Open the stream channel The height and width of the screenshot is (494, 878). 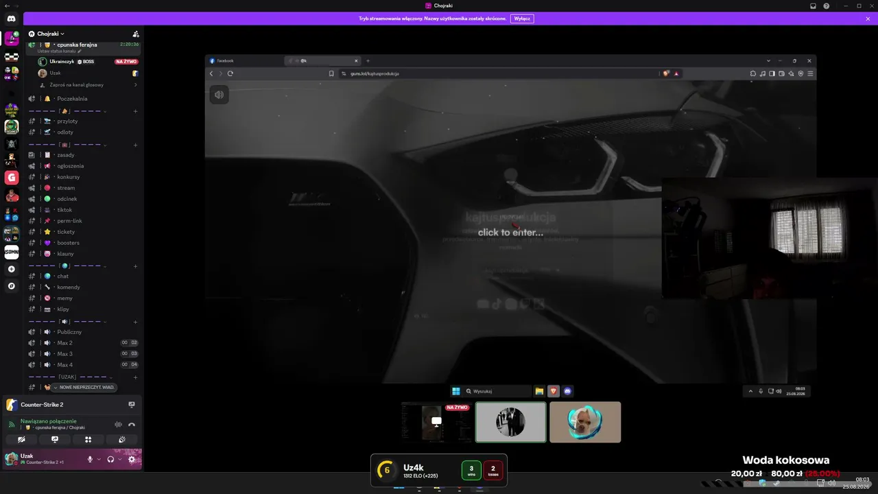[84, 188]
